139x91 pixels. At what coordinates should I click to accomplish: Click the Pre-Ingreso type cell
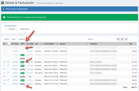(39, 73)
